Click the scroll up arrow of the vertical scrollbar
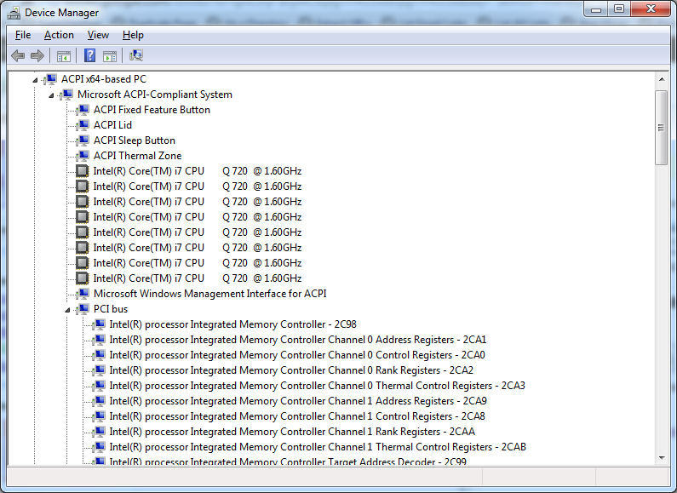Viewport: 677px width, 493px height. click(x=661, y=79)
